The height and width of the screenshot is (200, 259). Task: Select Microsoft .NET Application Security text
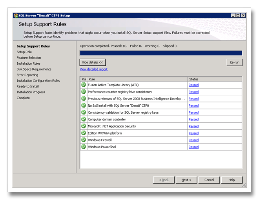(112, 126)
